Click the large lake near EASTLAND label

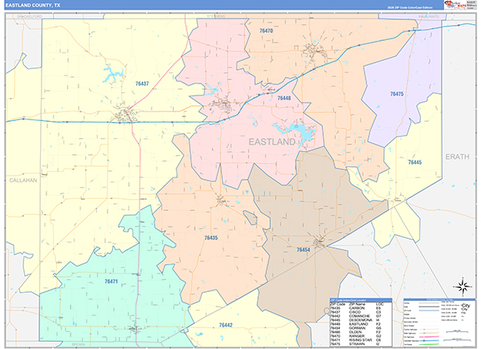(x=295, y=132)
